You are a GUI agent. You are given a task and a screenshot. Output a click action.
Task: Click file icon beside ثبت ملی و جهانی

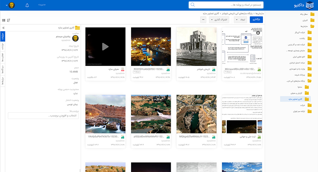tap(259, 137)
